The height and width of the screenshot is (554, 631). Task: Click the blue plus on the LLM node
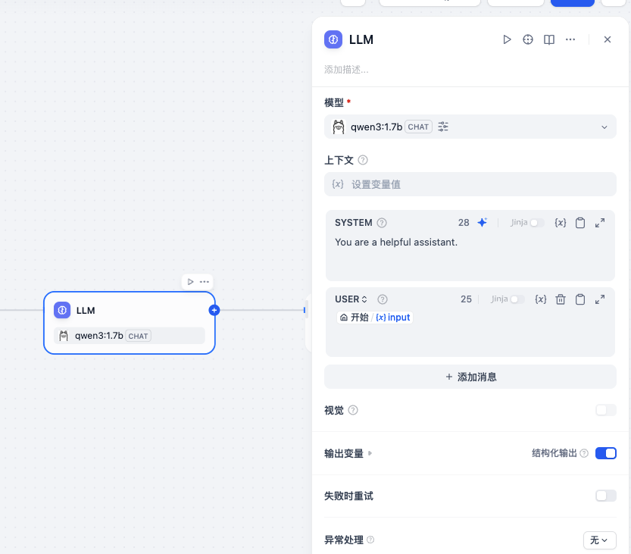coord(214,309)
